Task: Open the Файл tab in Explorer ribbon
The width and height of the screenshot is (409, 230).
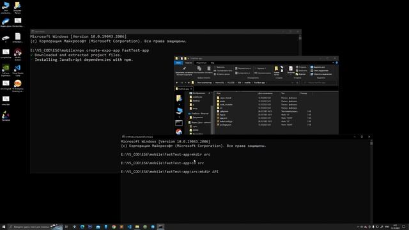Action: (178, 63)
